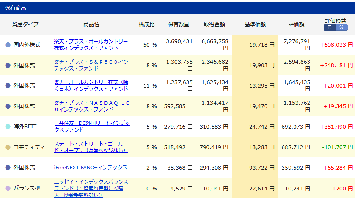Open ステート・ストリート・ゴールド・オープン link
The width and height of the screenshot is (355, 198).
point(91,147)
